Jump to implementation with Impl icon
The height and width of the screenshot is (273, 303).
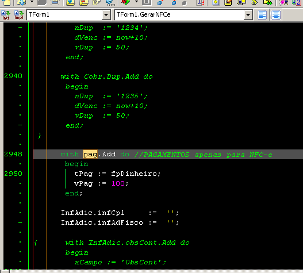tap(19, 15)
